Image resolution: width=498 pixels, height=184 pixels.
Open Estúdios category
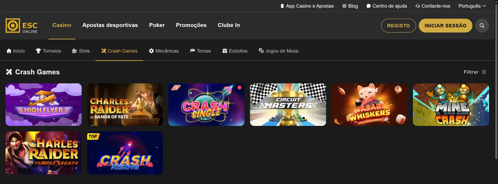point(235,51)
